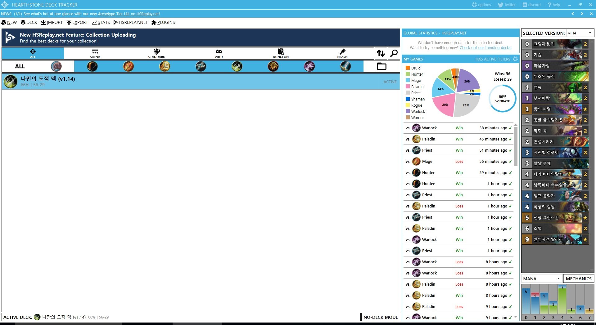Viewport: 596px width, 325px height.
Task: Click the MECHANICS button
Action: 579,278
